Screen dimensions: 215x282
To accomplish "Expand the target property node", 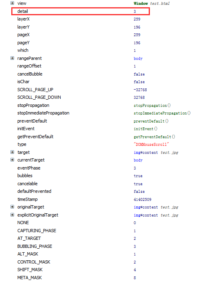I will click(12, 152).
